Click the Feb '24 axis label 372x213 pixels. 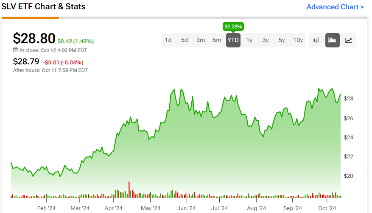click(x=46, y=208)
